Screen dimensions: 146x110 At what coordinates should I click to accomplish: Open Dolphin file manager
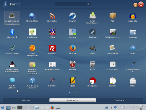(133, 33)
